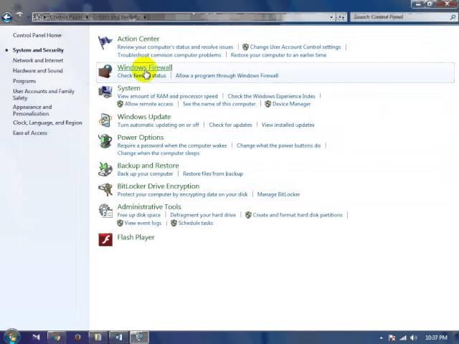459x344 pixels.
Task: Click the Back arrow navigation button
Action: (6, 17)
